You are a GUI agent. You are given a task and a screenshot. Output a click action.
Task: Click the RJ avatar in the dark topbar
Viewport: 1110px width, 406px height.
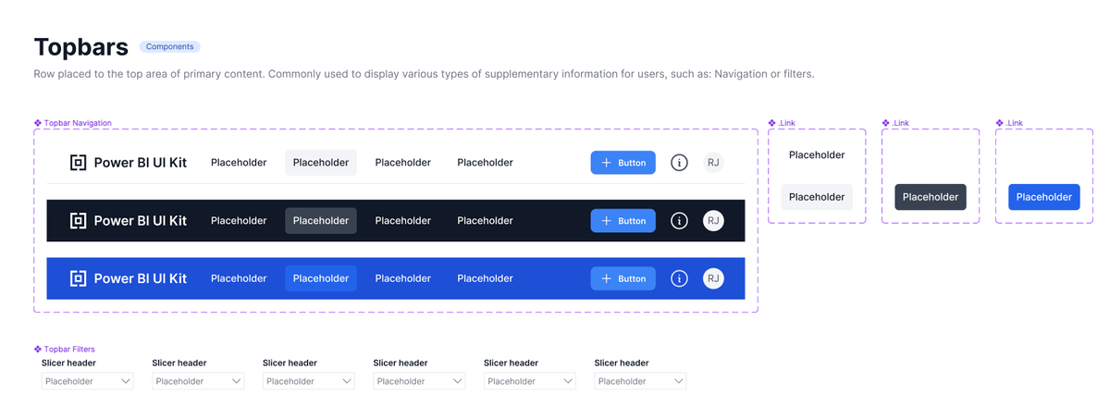coord(713,221)
